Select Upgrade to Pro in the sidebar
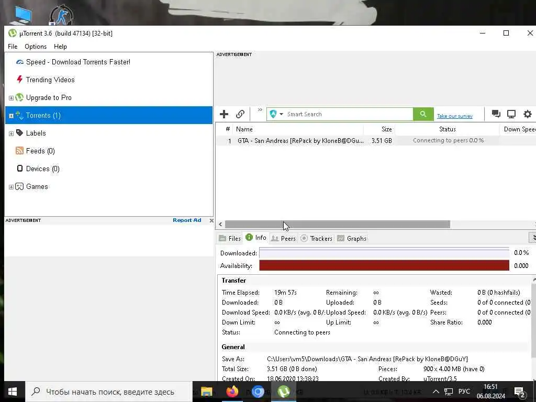Viewport: 536px width, 402px height. [x=49, y=97]
